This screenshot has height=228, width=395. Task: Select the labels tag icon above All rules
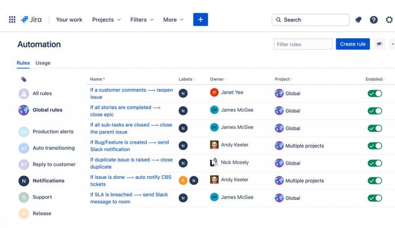(24, 79)
